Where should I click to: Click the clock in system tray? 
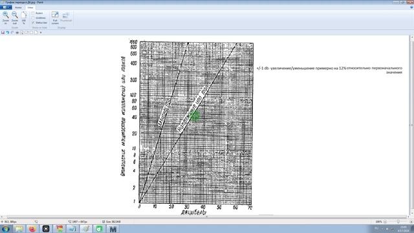coord(403,228)
